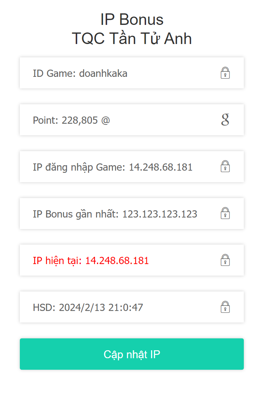Click the address text 123.123.123.123

(x=160, y=214)
